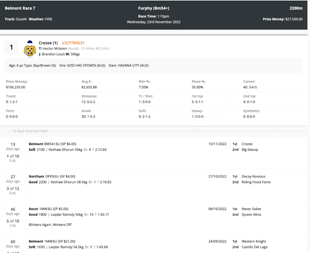Select jockey Brandon Louis

[x=53, y=54]
